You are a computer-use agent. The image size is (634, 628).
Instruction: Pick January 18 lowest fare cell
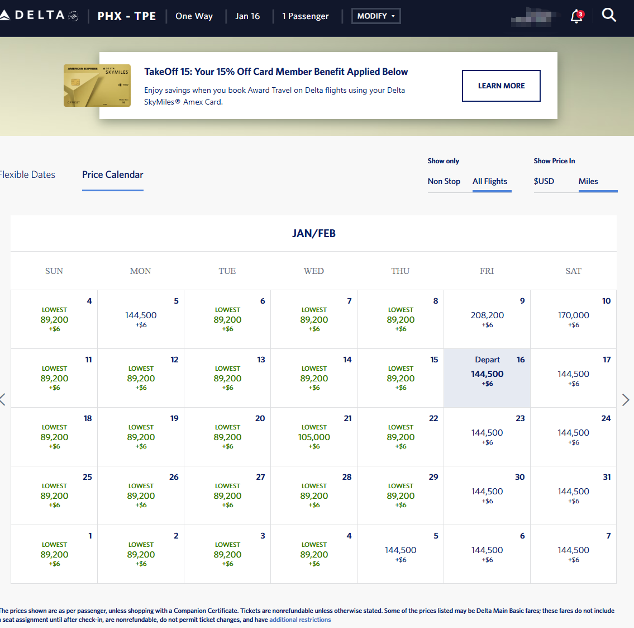point(54,437)
